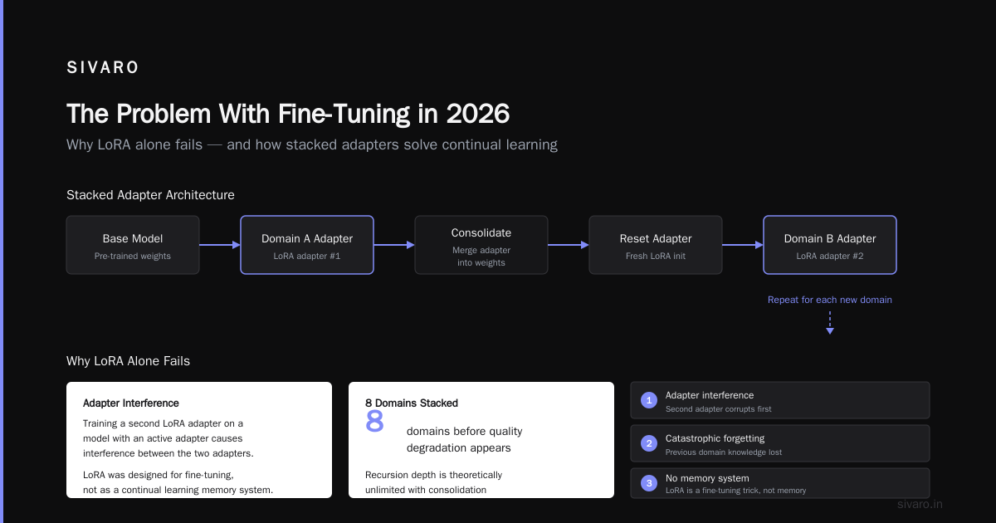996x523 pixels.
Task: Select the Catastrophic forgetting list item
Action: (x=780, y=443)
